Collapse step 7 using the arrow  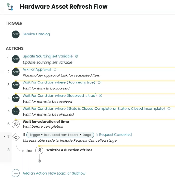pos(4,137)
